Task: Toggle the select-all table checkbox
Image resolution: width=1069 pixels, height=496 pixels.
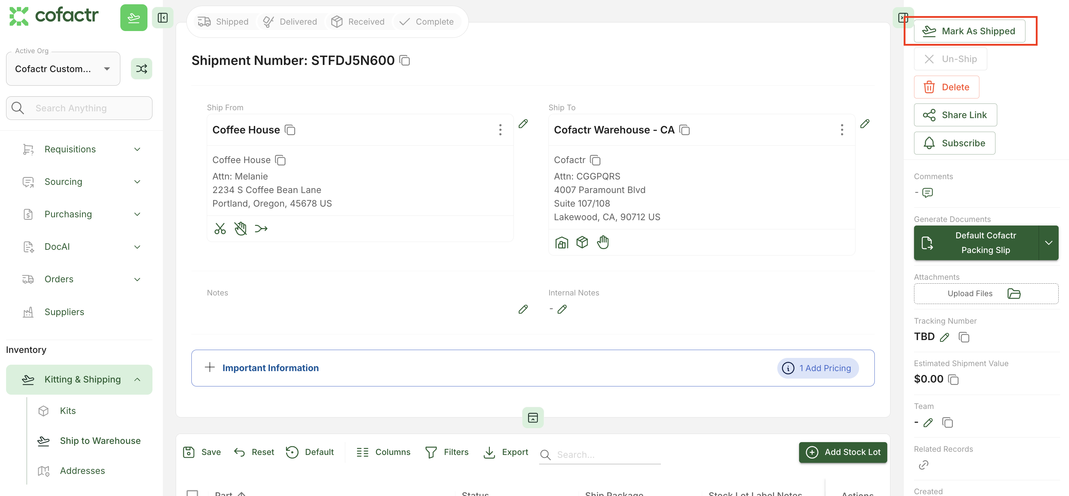Action: [192, 493]
